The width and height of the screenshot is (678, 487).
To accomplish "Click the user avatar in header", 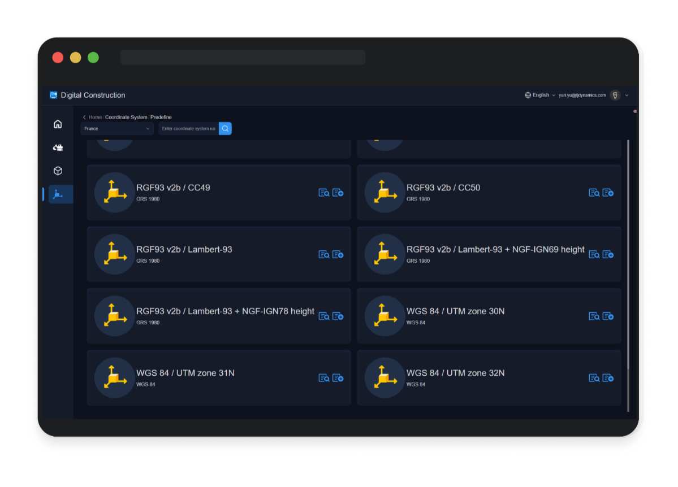I will (x=615, y=95).
